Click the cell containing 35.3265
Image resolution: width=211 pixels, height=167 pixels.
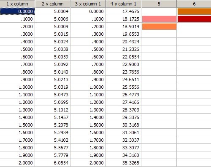pos(124,163)
